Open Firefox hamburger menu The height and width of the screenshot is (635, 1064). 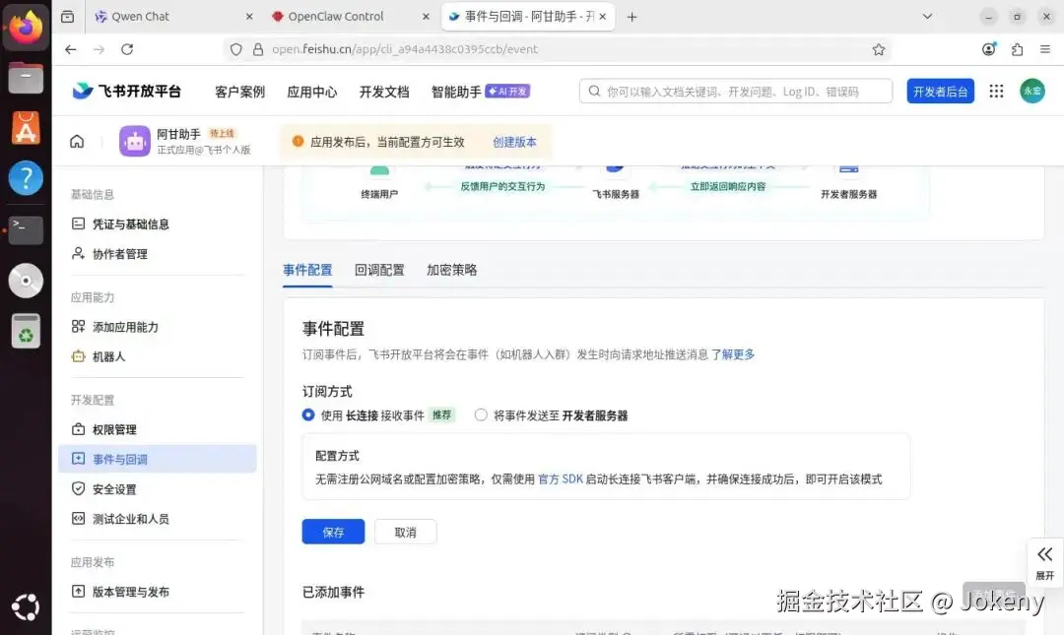[x=1045, y=49]
